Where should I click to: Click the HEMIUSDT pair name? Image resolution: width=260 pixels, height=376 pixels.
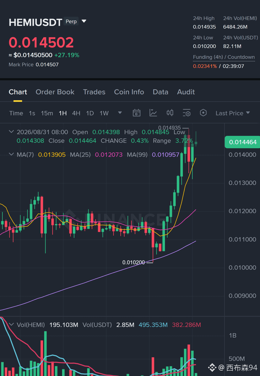(x=35, y=22)
